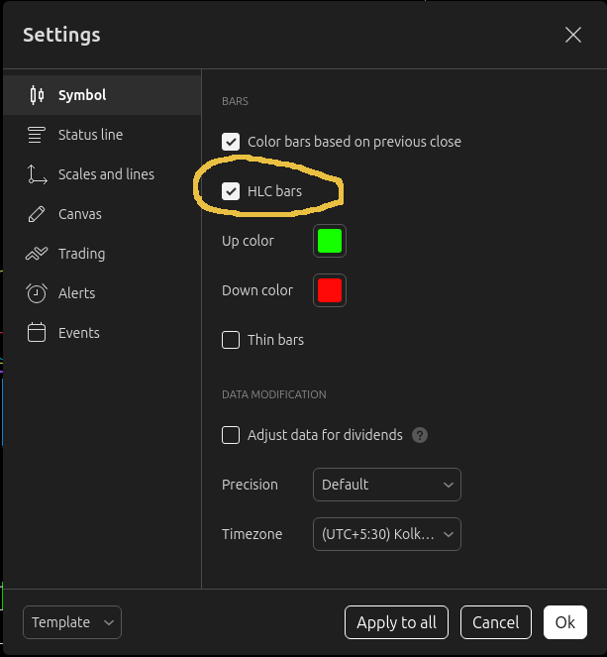Viewport: 607px width, 657px height.
Task: Open the Template dropdown
Action: [x=72, y=622]
